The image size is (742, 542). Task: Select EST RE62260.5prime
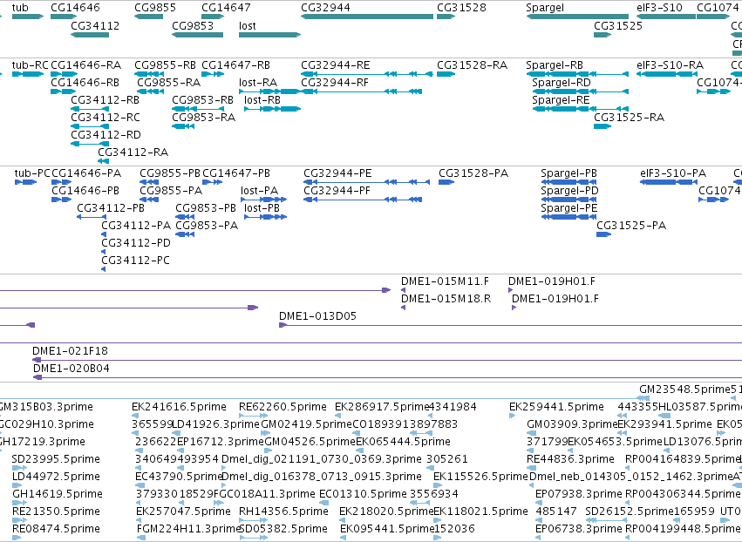283,407
